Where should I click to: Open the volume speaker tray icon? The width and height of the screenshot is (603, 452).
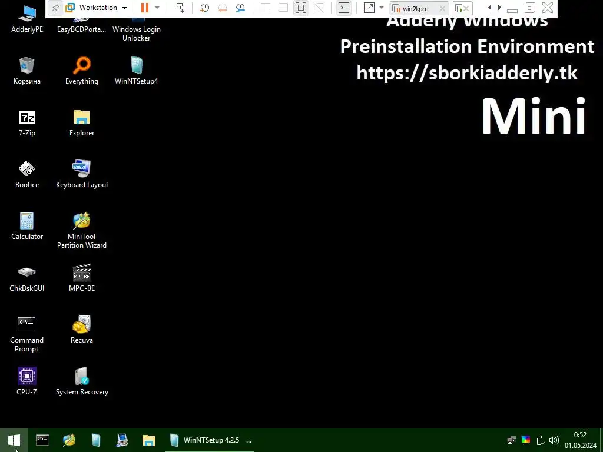click(554, 440)
